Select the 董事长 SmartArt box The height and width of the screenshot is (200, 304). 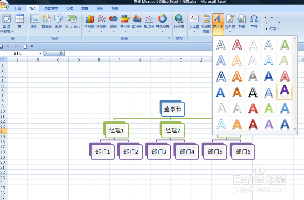tap(172, 109)
